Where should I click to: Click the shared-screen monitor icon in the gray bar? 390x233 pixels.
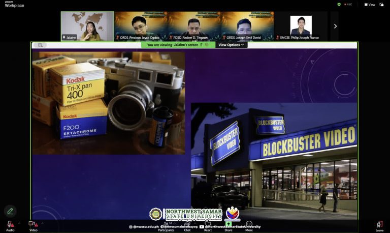pos(40,45)
